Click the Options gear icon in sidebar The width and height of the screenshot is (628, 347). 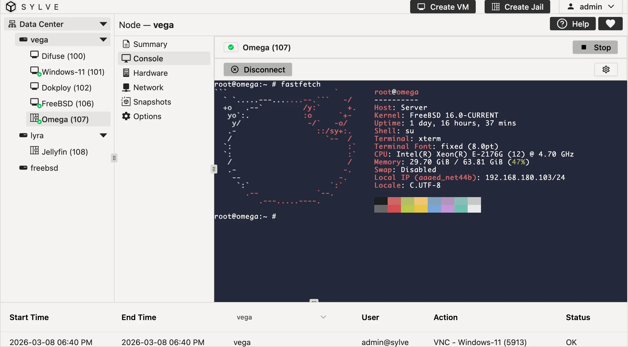[126, 116]
